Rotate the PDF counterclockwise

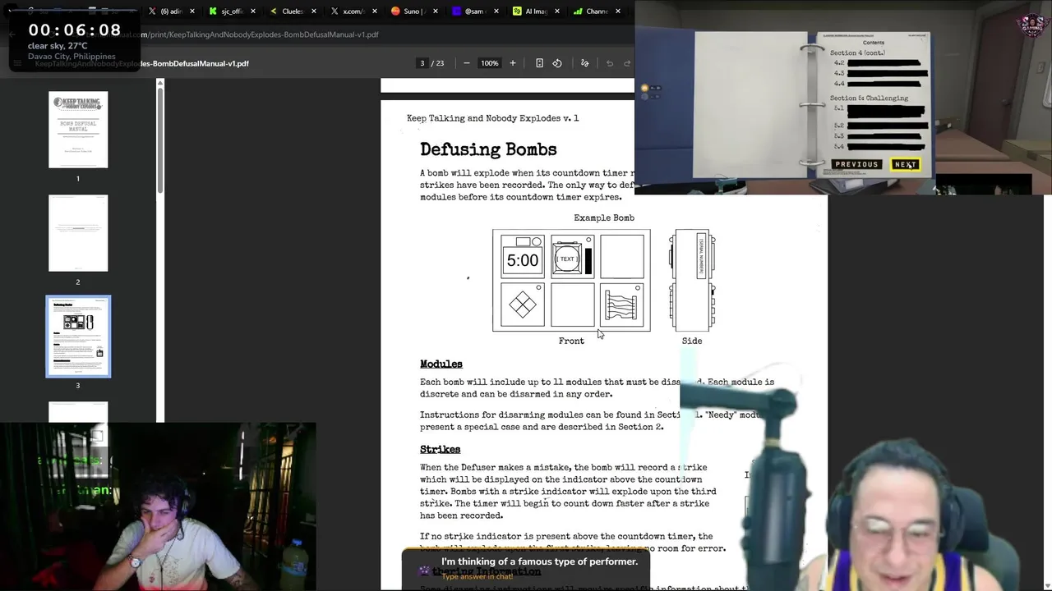557,63
